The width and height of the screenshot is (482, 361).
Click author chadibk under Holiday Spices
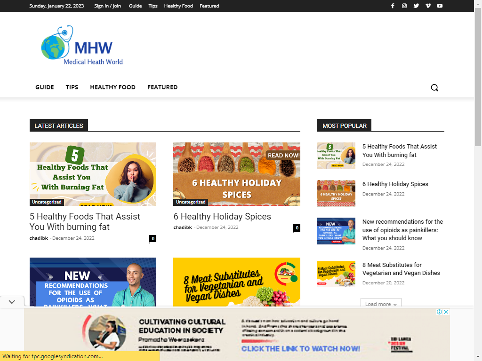point(183,228)
